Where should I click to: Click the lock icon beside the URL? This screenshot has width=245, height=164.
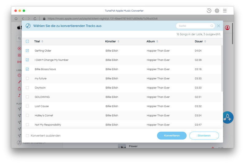44,19
